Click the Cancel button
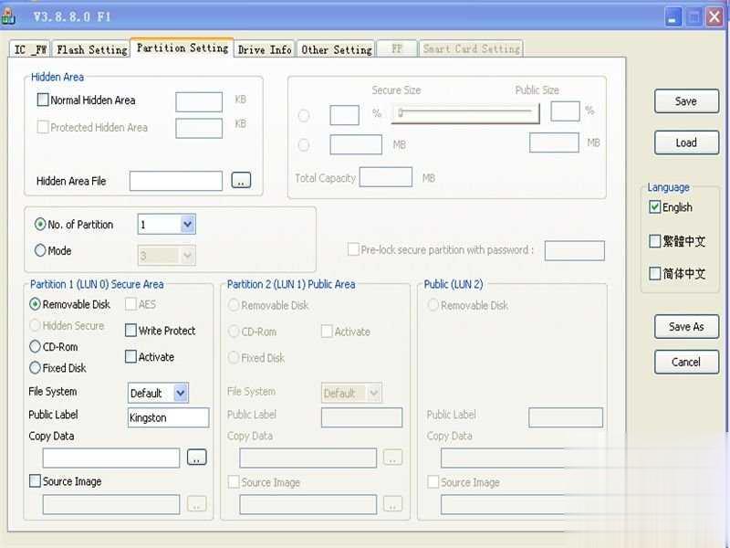This screenshot has height=548, width=730. pyautogui.click(x=686, y=362)
